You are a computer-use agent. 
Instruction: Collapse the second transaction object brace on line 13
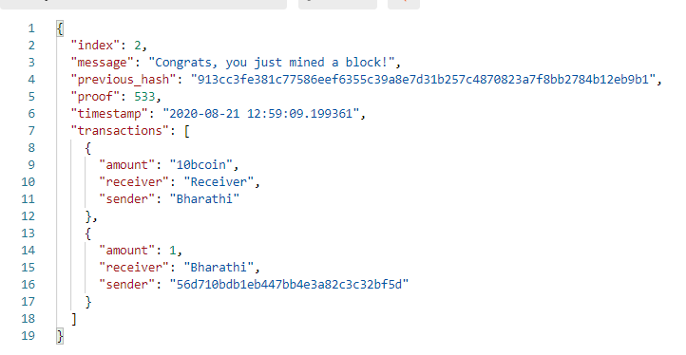(88, 234)
